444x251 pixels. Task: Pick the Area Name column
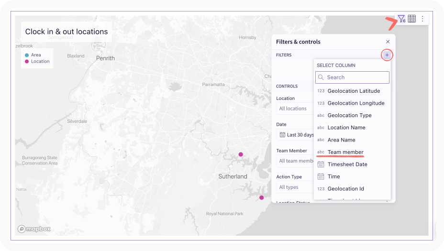click(x=352, y=140)
